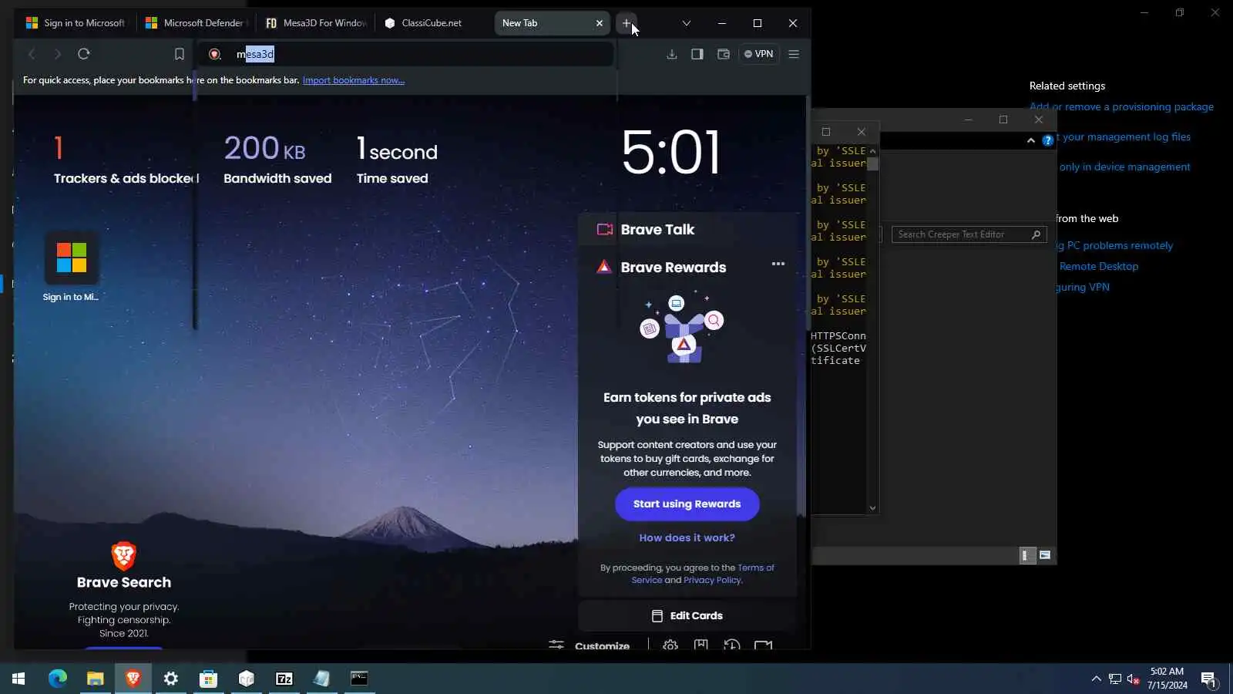Click the Edit Cards button
This screenshot has height=694, width=1233.
point(687,616)
